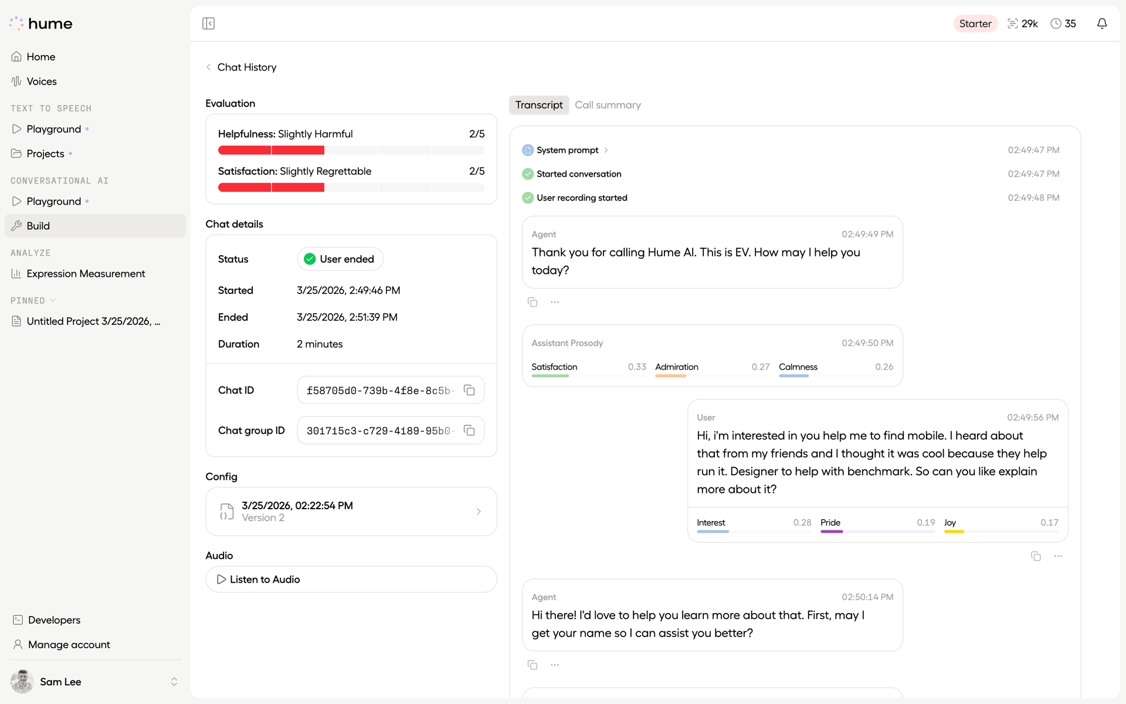Open the pinned Untitled Project 3/25/2026

pyautogui.click(x=95, y=321)
